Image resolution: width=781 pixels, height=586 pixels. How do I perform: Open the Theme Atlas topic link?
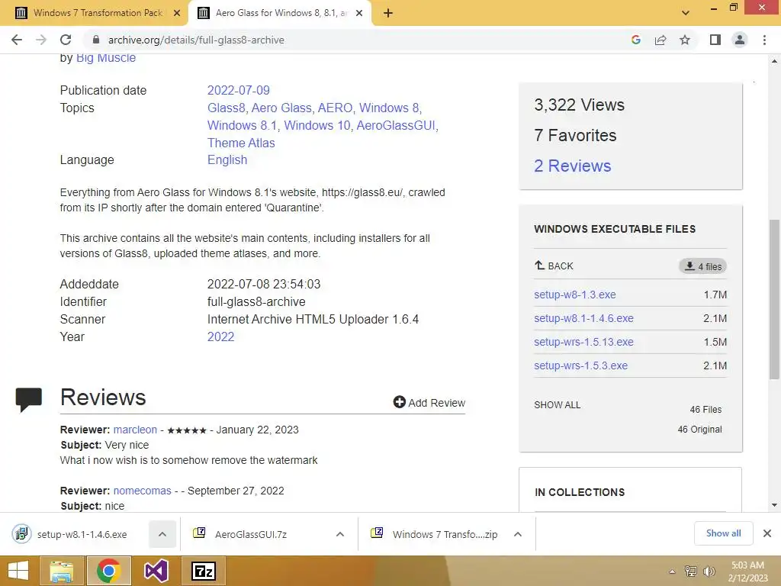(241, 143)
